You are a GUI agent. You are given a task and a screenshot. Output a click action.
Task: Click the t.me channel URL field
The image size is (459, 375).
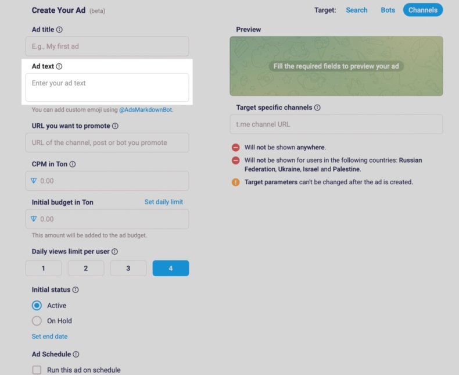(336, 124)
